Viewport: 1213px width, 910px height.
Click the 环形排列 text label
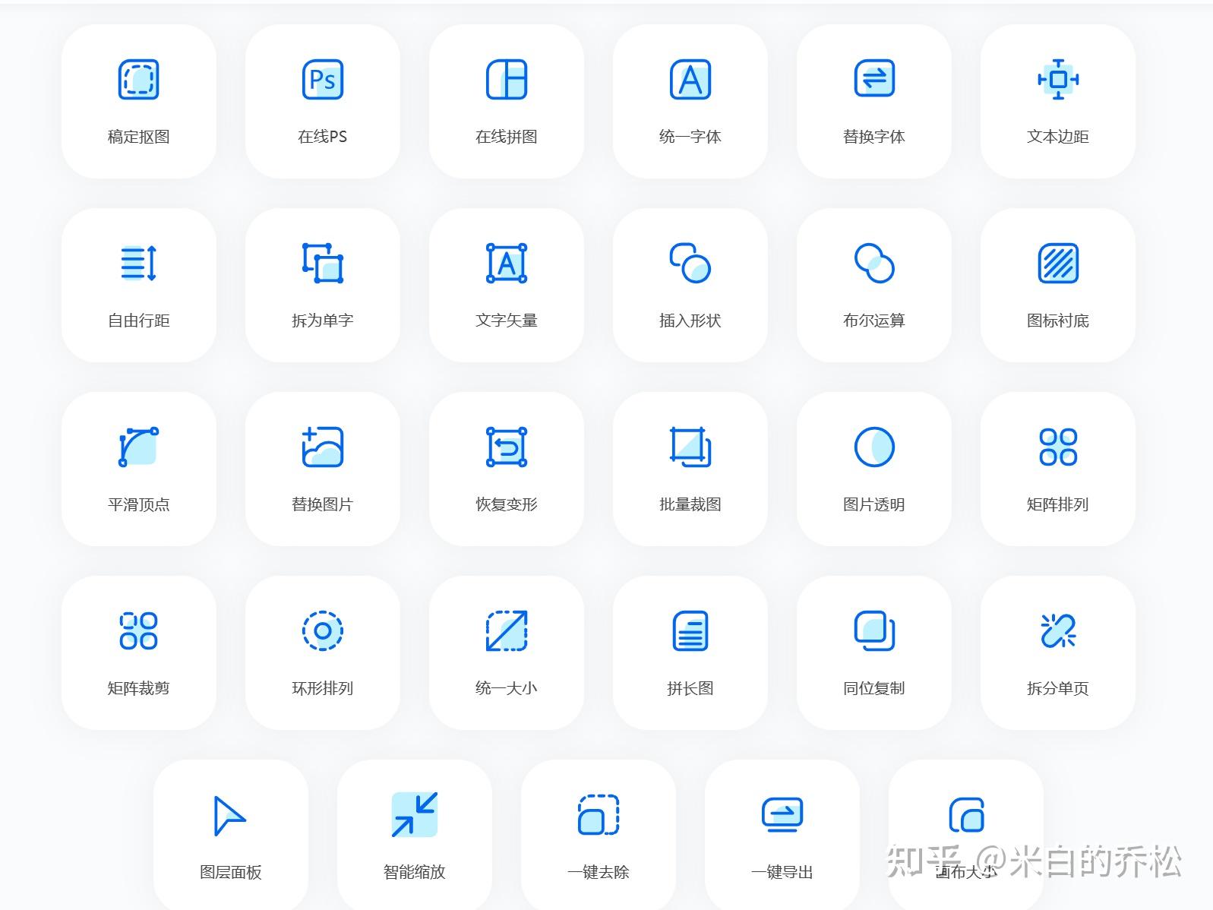[x=323, y=688]
